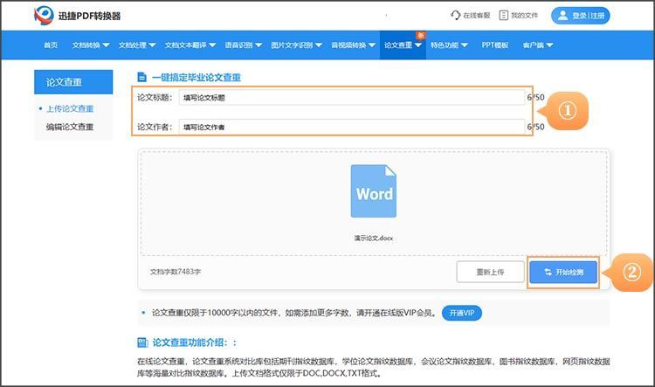Expand the 文档文本翻译 dropdown arrow
This screenshot has width=655, height=387.
coord(212,45)
